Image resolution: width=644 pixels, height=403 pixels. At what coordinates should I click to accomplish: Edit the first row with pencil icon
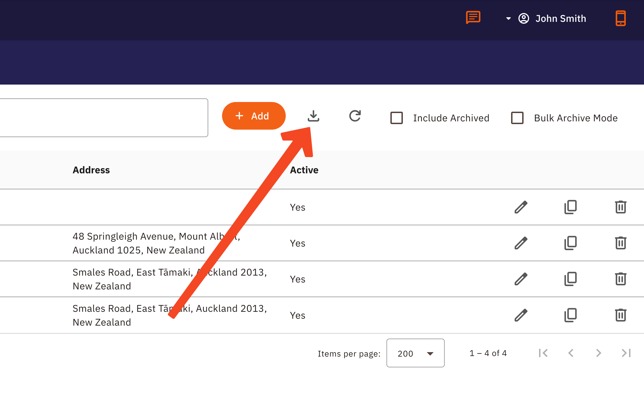click(x=521, y=207)
